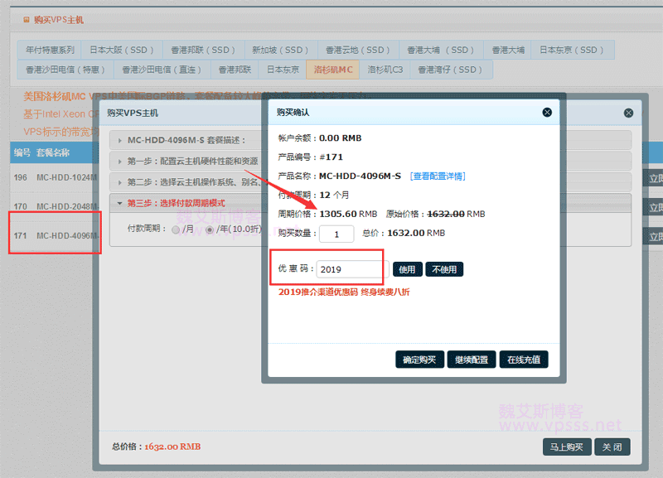Select the /月 monthly payment radio button
663x478 pixels.
(175, 229)
